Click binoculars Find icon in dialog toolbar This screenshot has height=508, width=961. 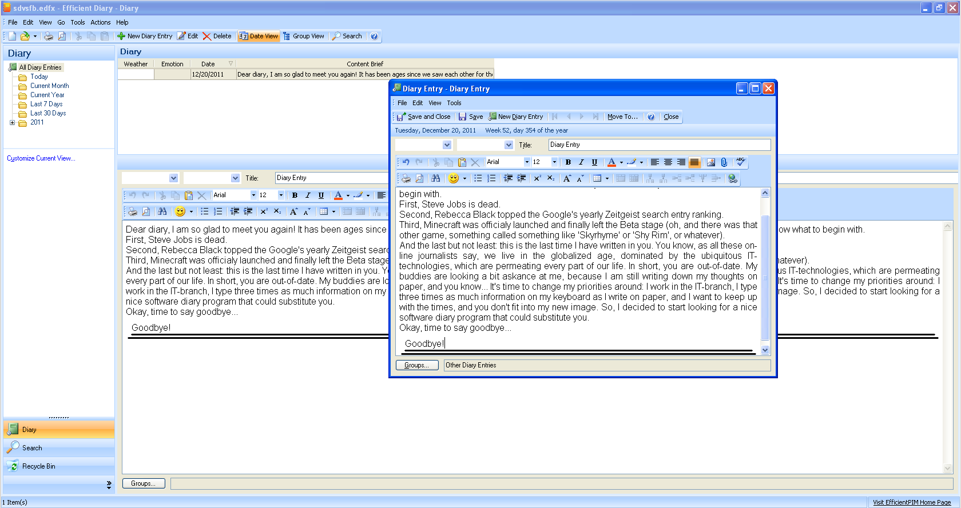click(x=436, y=178)
